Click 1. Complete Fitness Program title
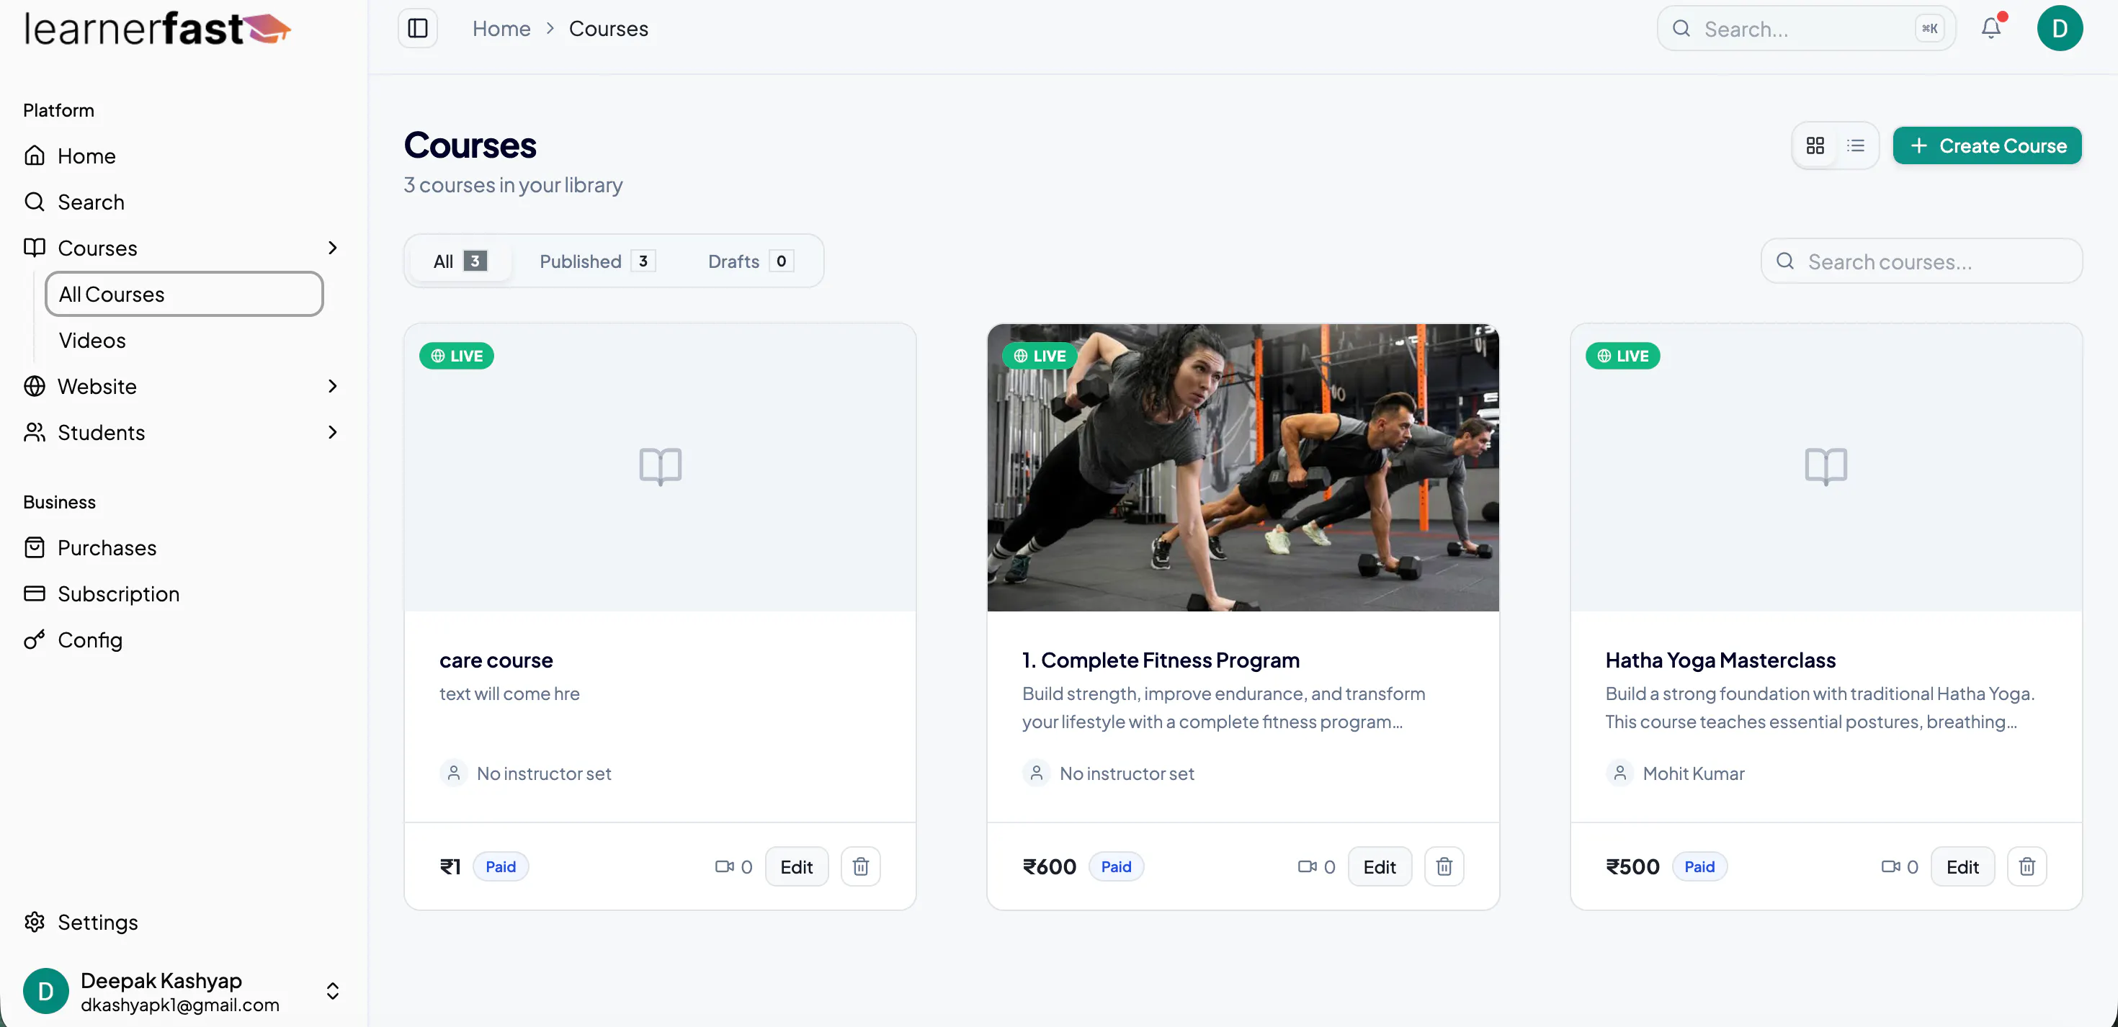 click(x=1161, y=660)
